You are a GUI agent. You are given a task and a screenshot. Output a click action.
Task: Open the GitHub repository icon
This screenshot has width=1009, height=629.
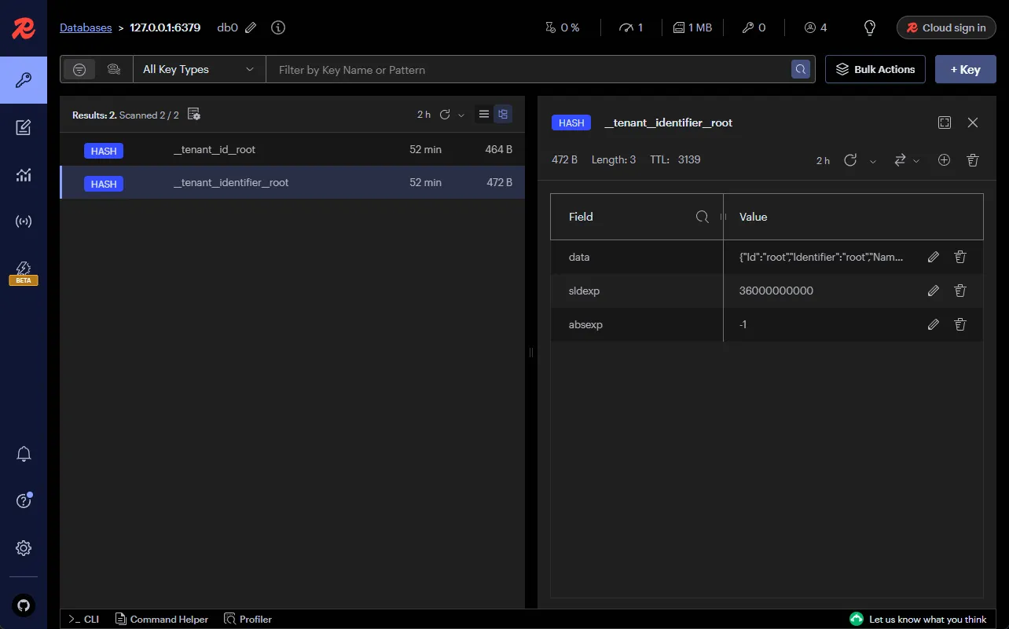[24, 605]
